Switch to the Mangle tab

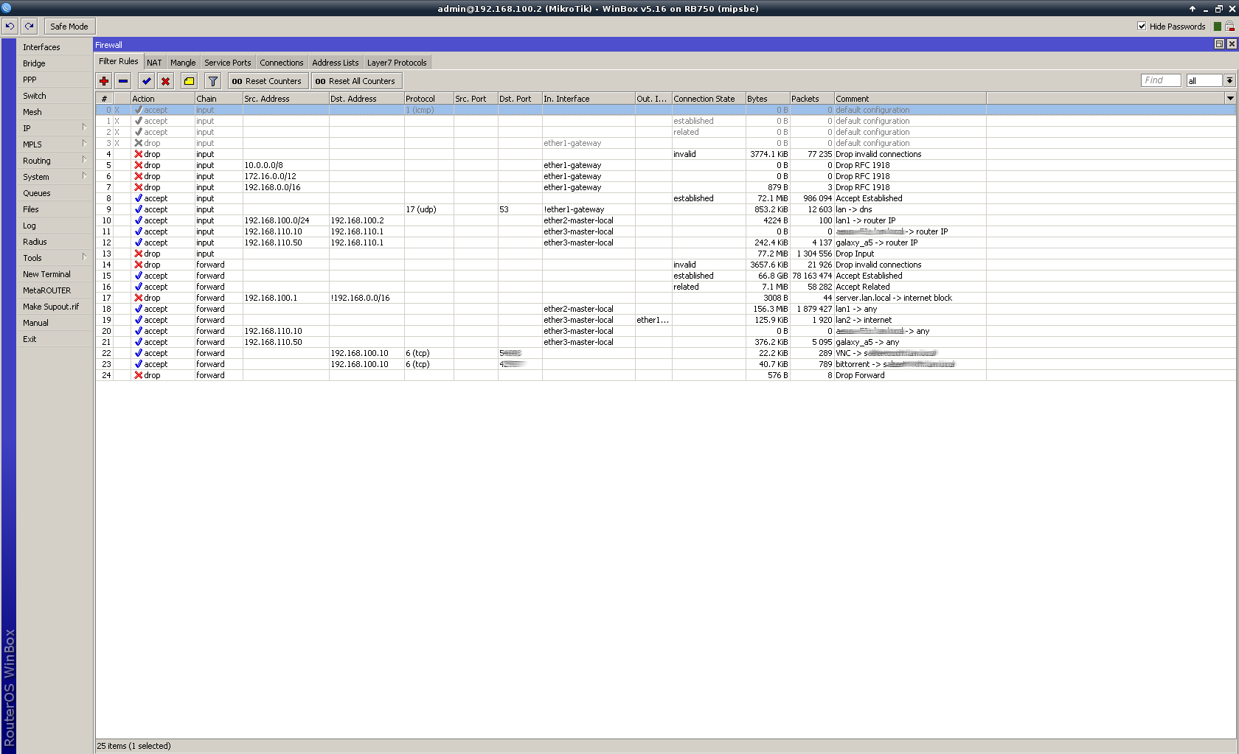tap(183, 63)
